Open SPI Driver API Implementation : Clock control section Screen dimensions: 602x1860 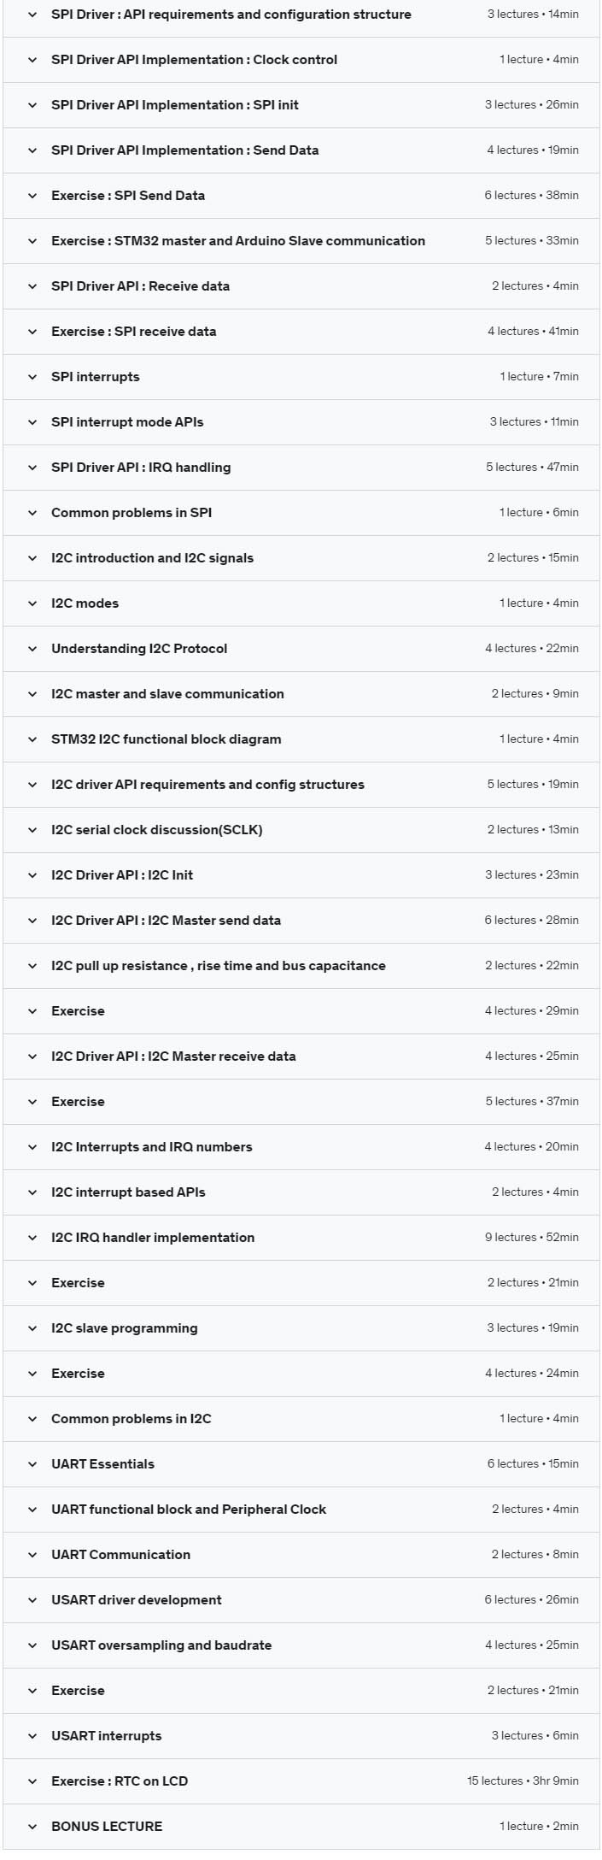[x=301, y=60]
